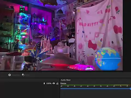Select the Device audio source label
The width and height of the screenshot is (131, 98).
point(63,84)
